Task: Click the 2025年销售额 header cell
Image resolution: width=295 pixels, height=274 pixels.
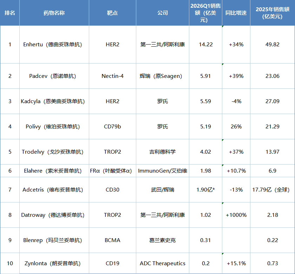Action: coord(273,13)
